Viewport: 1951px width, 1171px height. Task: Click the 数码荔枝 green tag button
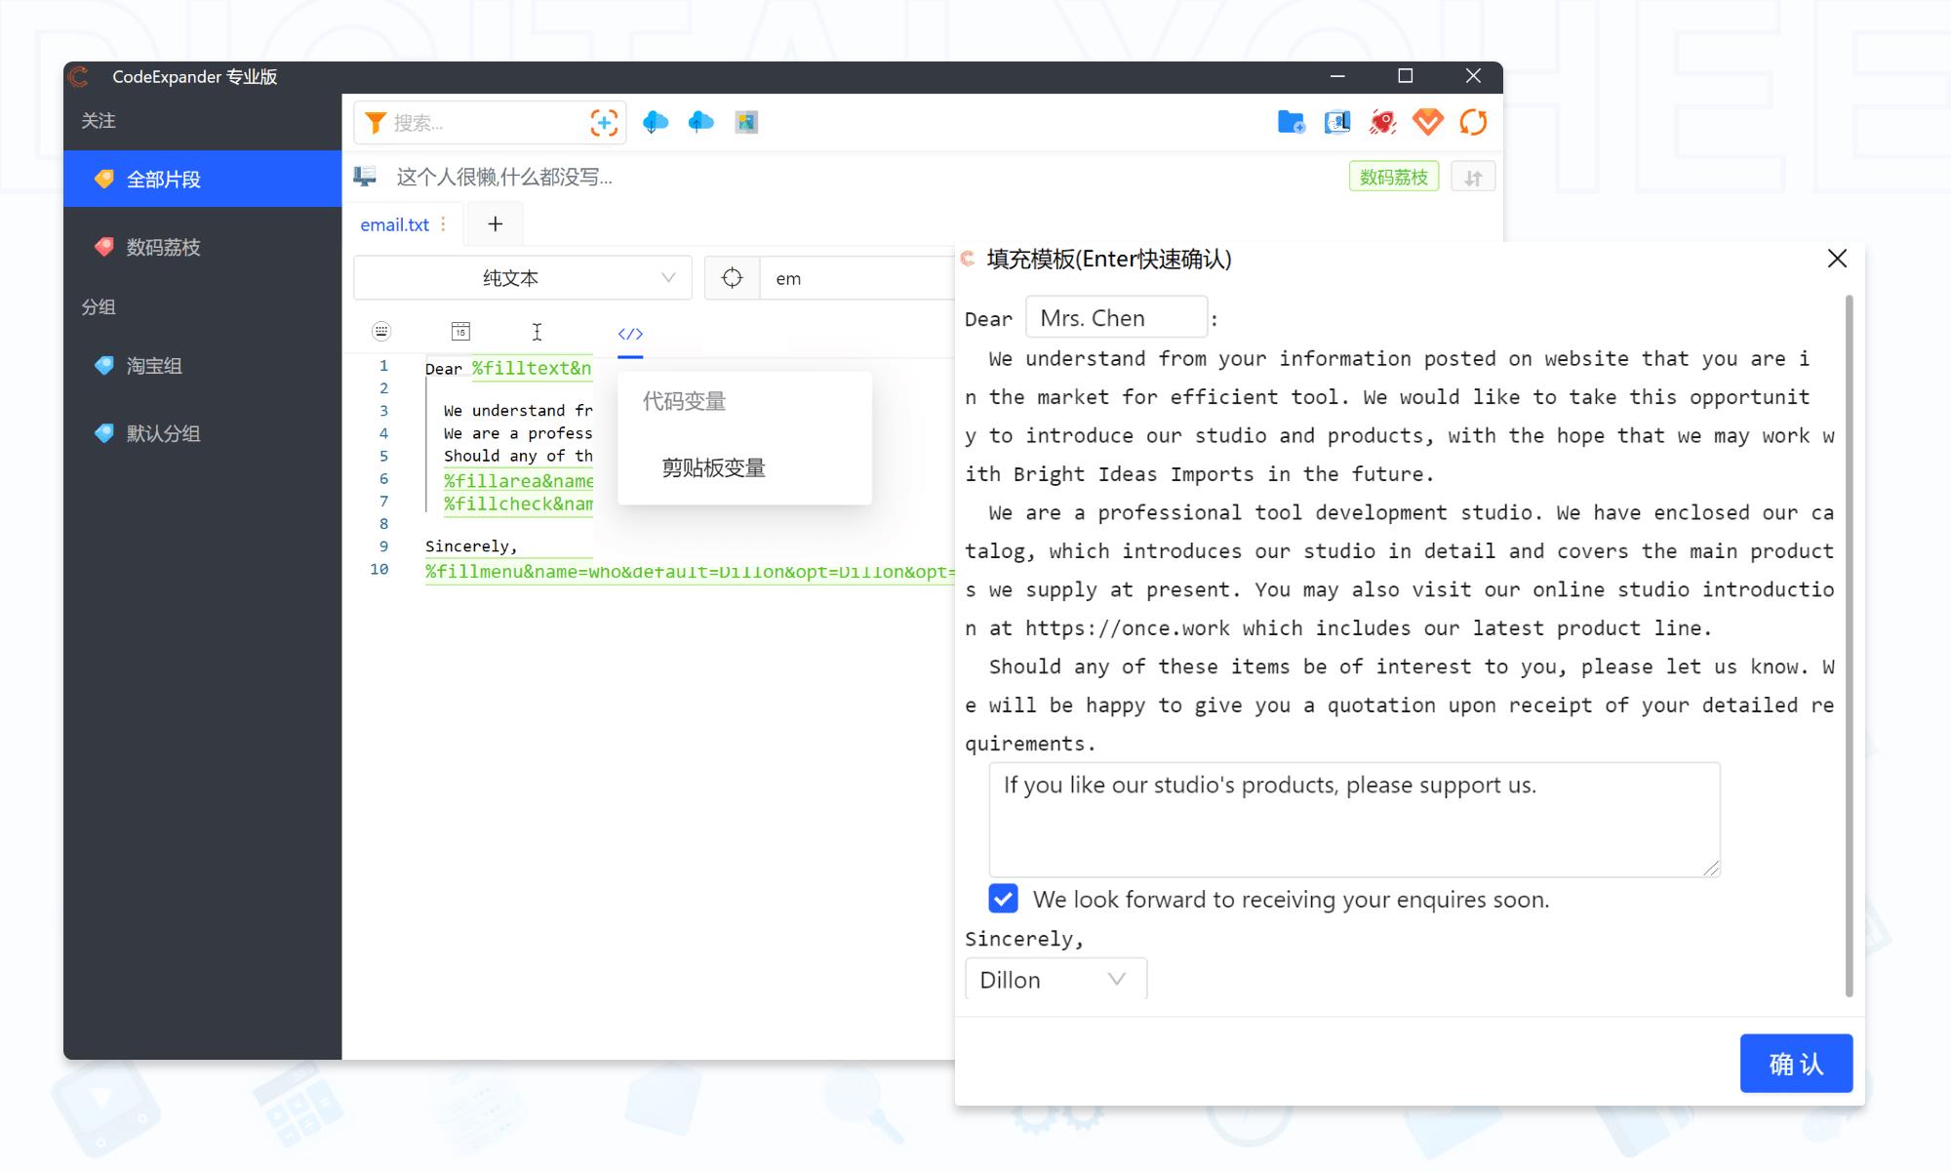pyautogui.click(x=1393, y=178)
